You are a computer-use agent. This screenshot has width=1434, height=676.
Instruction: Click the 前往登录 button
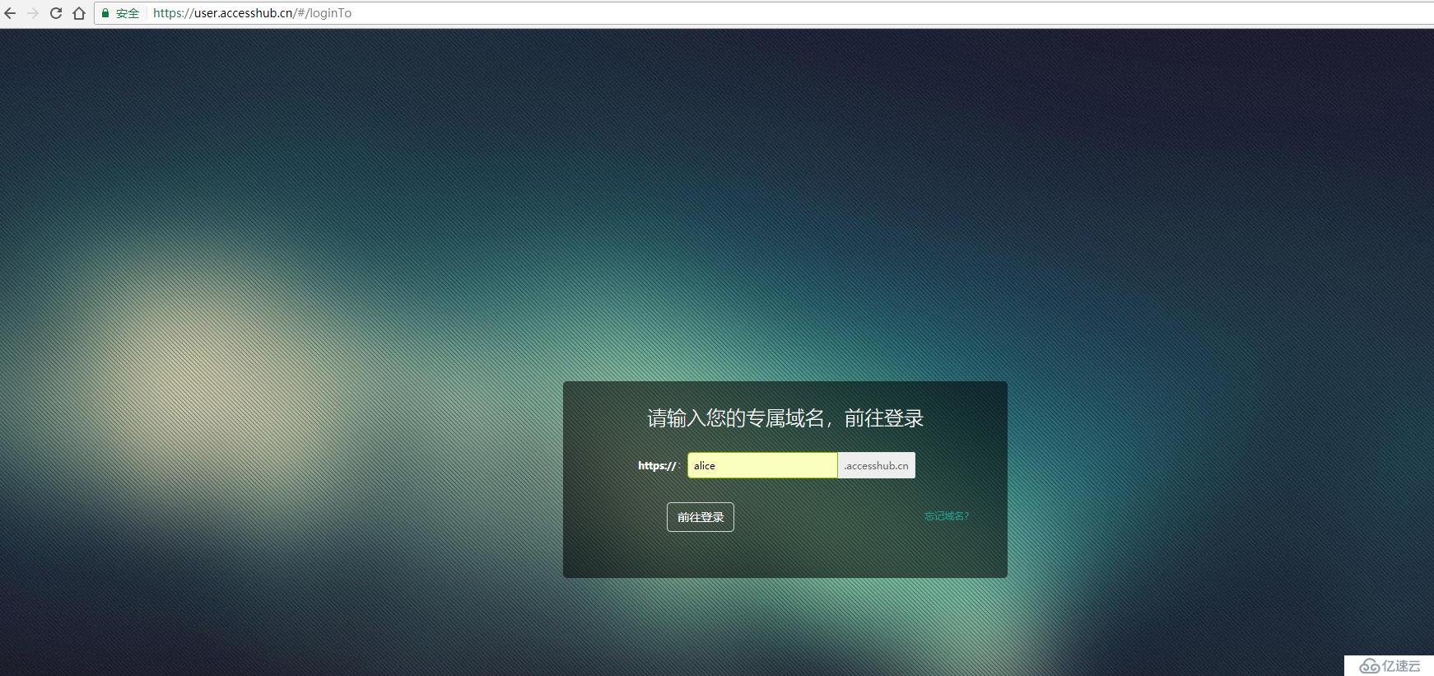(701, 517)
